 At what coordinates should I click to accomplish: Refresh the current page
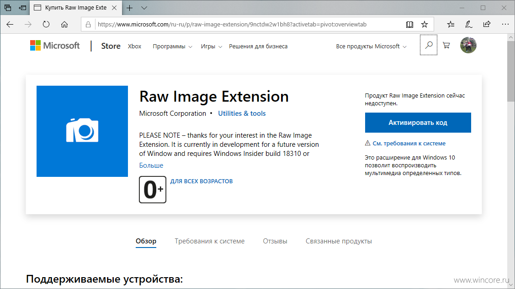[46, 24]
